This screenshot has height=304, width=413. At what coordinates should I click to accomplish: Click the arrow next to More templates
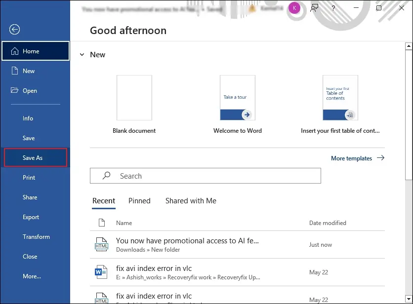[x=380, y=158]
